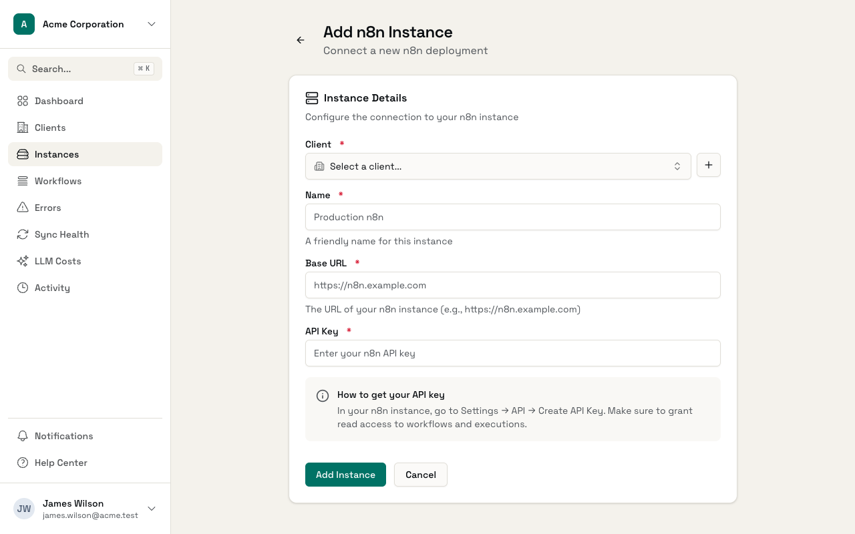This screenshot has height=534, width=855.
Task: Open Help Center via the question-mark icon
Action: pos(22,463)
